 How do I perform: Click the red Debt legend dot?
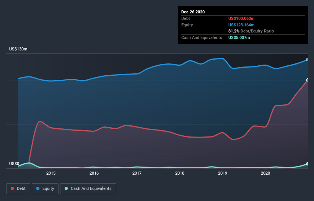pos(12,188)
